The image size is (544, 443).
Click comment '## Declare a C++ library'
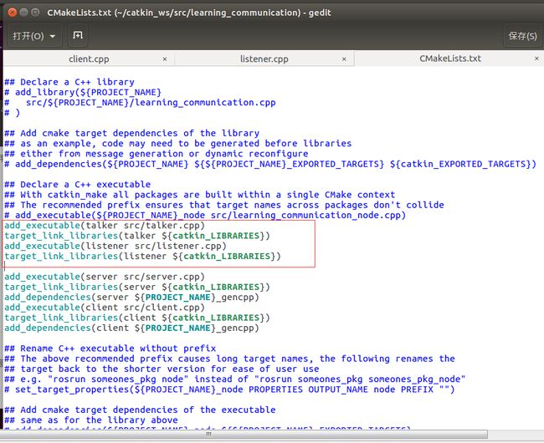[69, 82]
